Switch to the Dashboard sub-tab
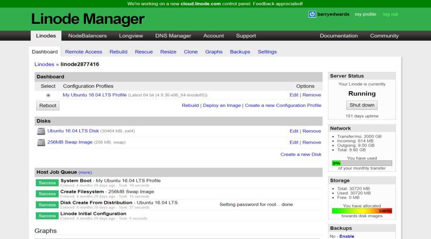The image size is (431, 239). click(45, 52)
